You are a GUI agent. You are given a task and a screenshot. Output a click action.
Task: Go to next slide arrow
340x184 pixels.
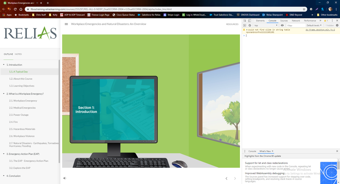235,178
